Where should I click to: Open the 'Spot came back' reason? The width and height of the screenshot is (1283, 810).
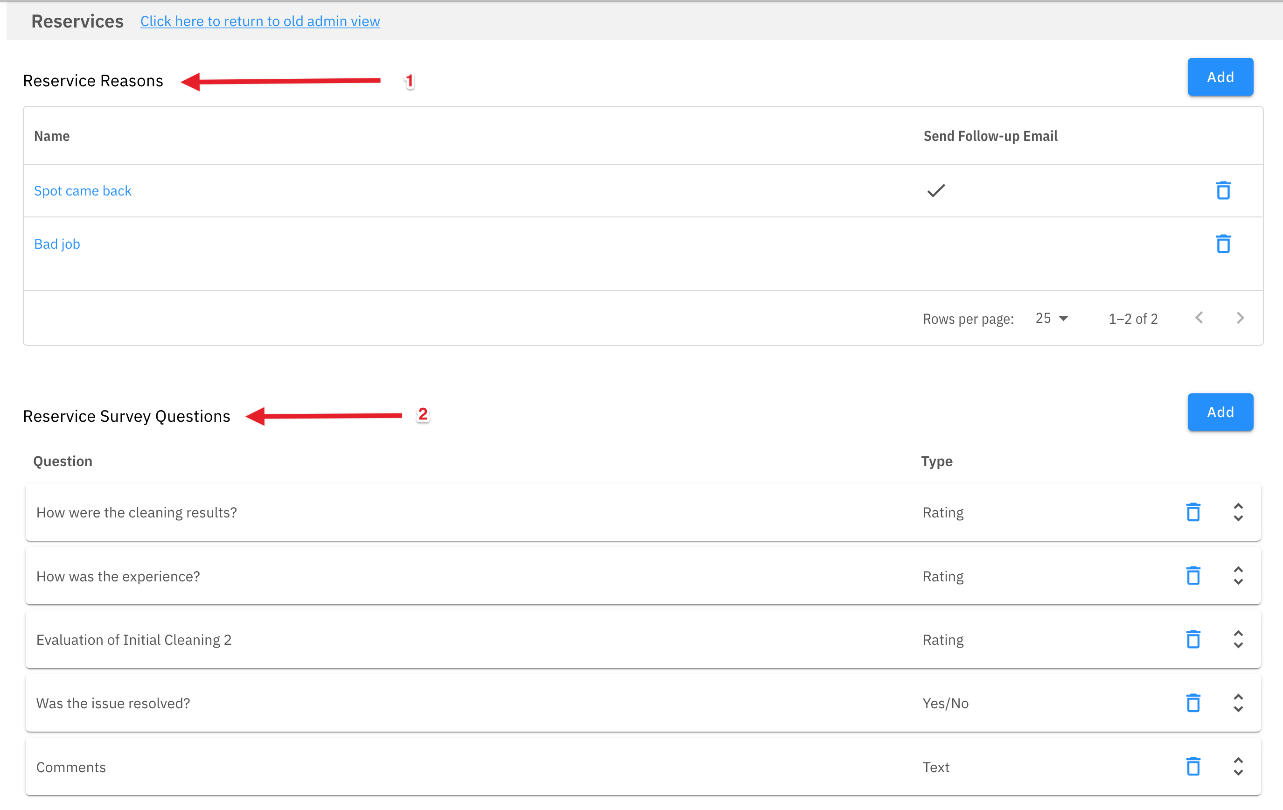(x=83, y=191)
